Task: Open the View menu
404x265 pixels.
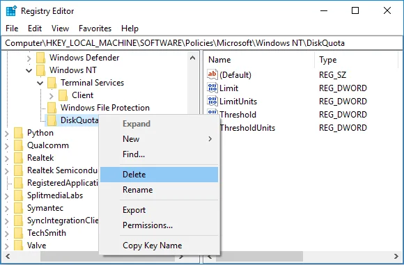Action: 60,29
